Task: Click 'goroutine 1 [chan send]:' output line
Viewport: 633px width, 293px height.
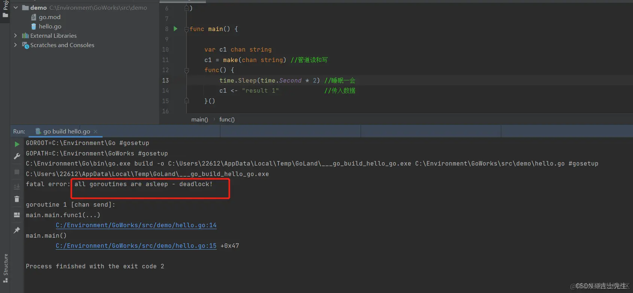Action: 70,205
